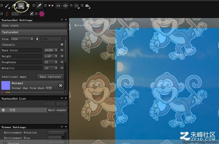Click the Bake textures button
Viewport: 219px width, 144px height.
pos(50,77)
